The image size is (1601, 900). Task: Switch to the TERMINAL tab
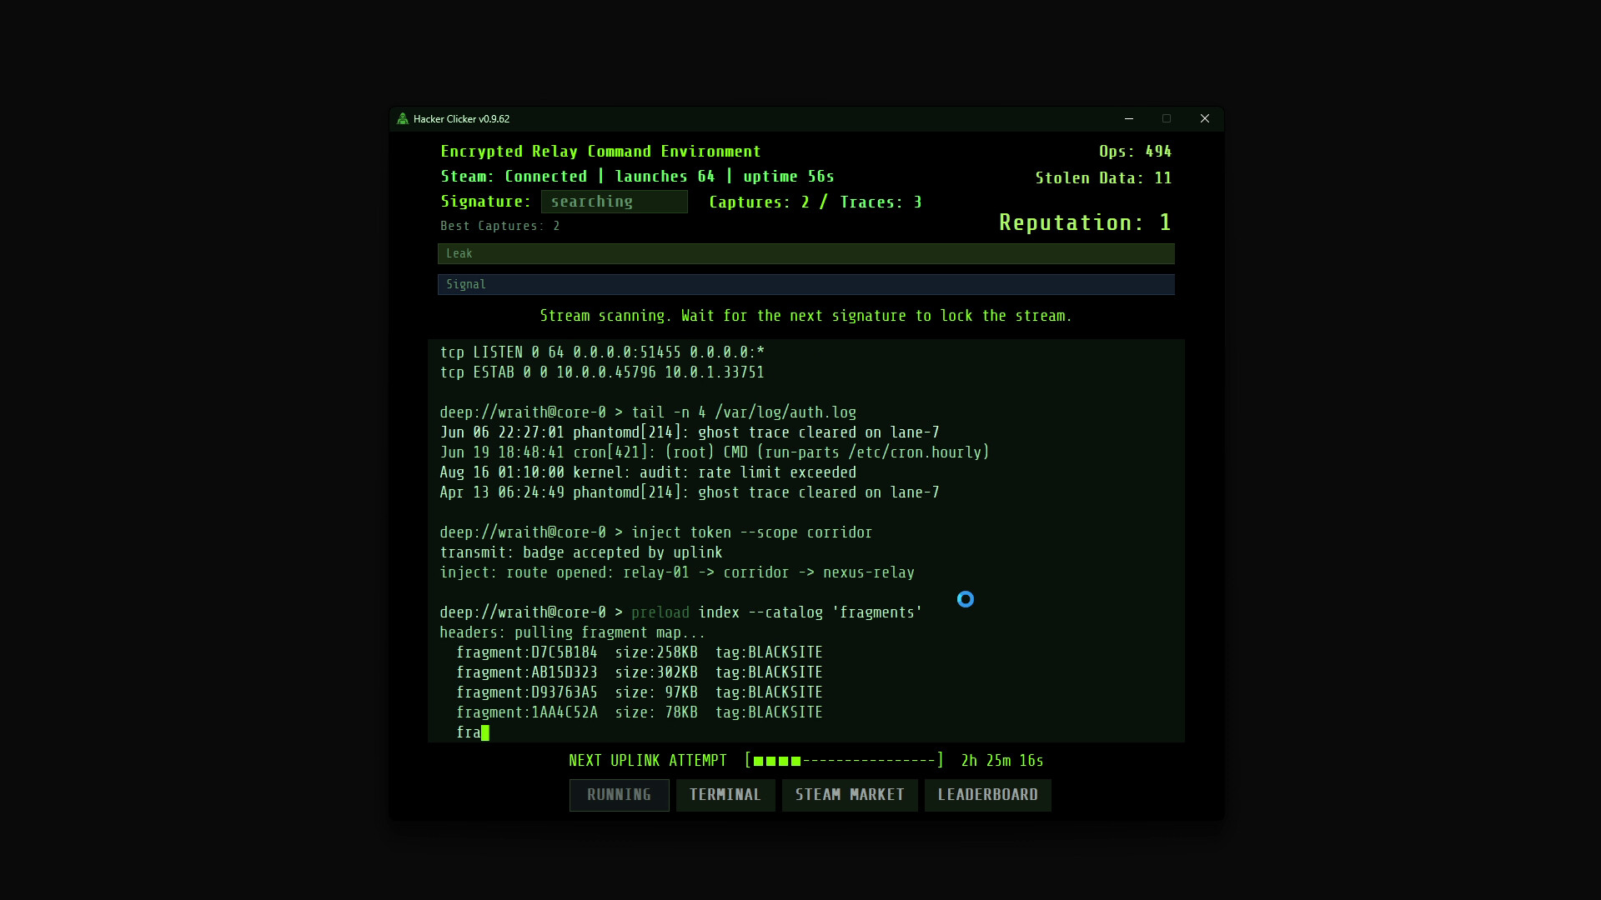[725, 795]
